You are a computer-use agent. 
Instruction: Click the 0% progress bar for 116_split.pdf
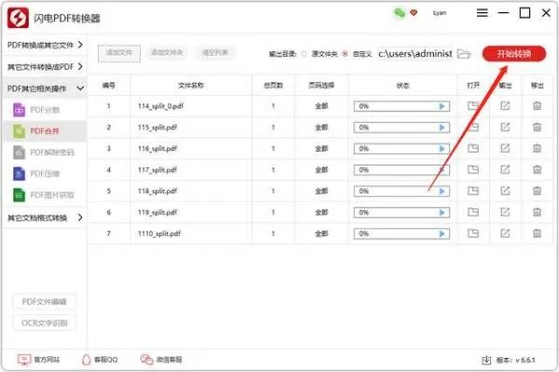402,149
